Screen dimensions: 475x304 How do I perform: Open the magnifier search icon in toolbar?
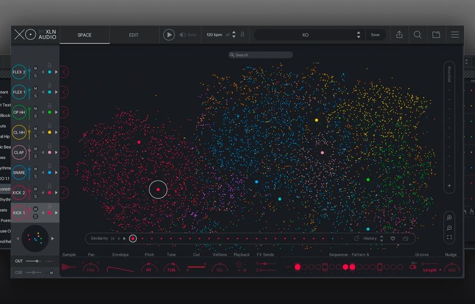418,35
